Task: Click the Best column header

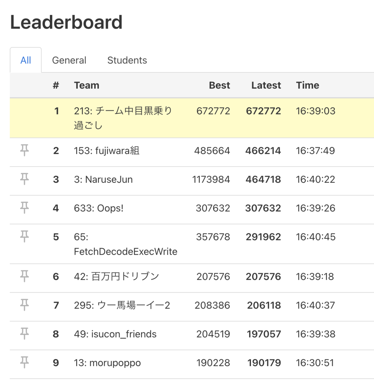Action: [x=219, y=85]
